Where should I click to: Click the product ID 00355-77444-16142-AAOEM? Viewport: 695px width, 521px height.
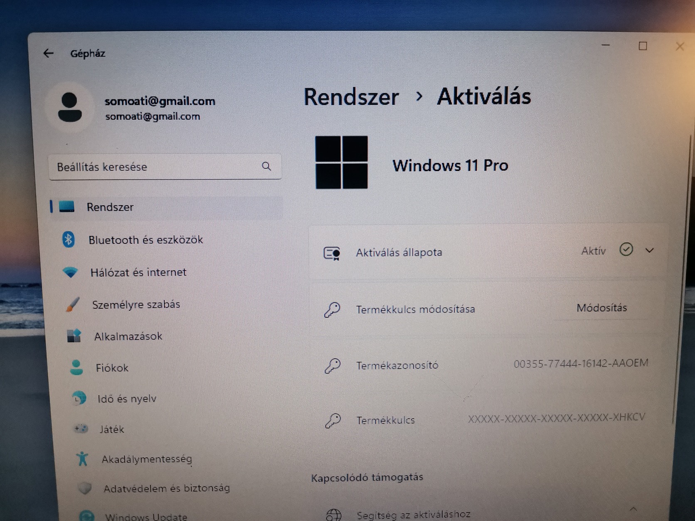pos(581,364)
